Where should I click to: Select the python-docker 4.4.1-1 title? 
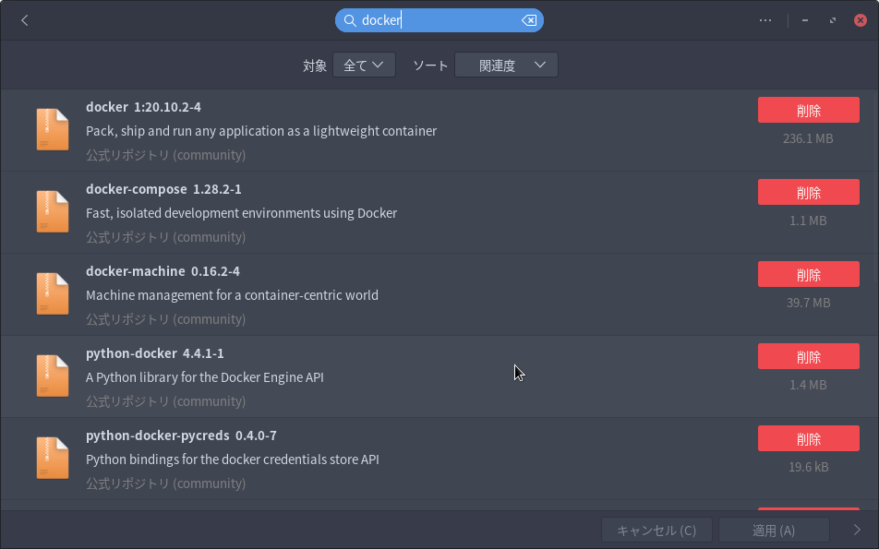point(155,353)
